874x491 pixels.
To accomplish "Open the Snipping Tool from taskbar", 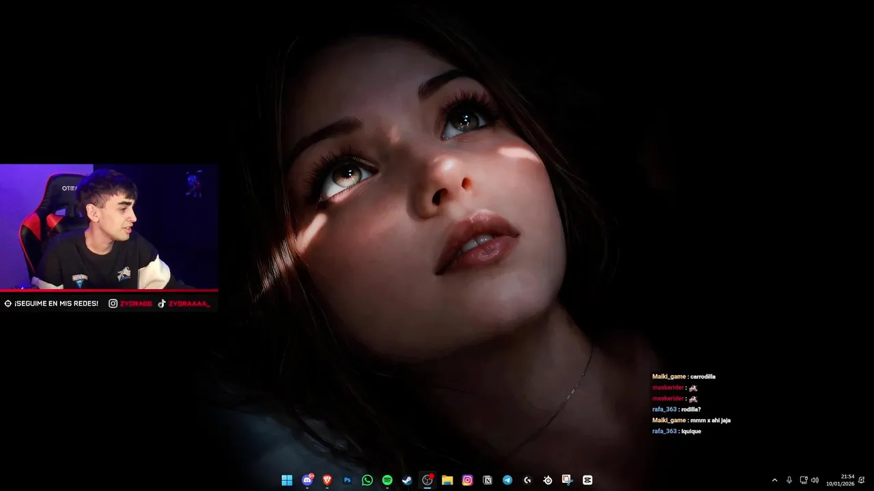I will click(567, 480).
